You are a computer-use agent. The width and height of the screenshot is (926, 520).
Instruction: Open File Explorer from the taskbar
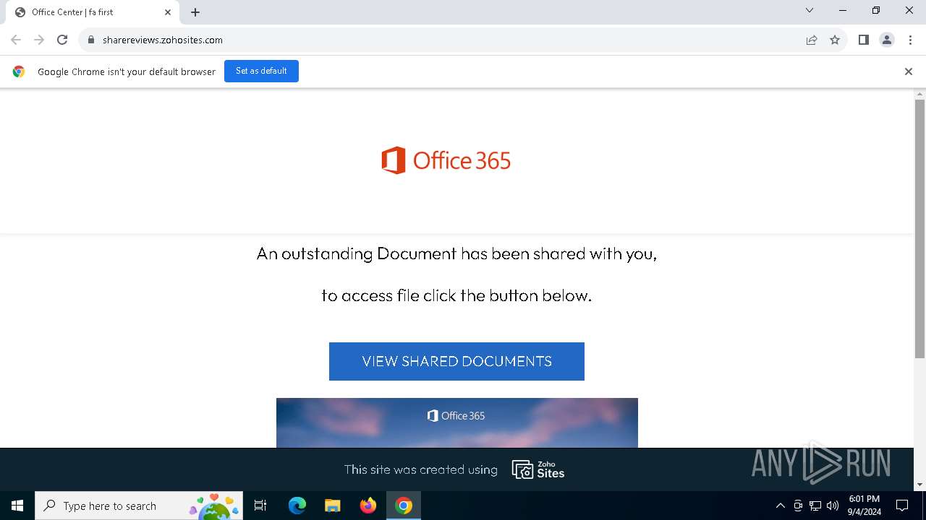[x=333, y=506]
